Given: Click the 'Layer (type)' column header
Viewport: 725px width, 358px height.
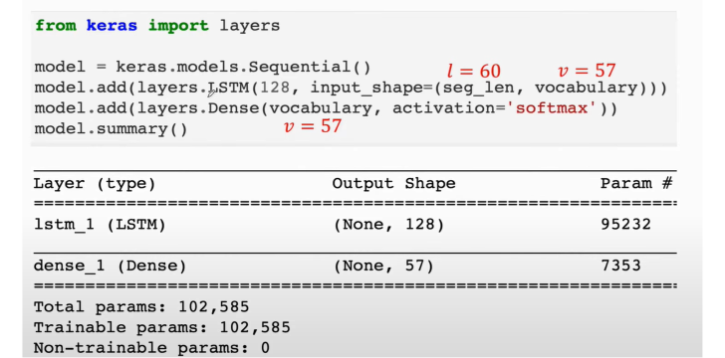Looking at the screenshot, I should coord(95,184).
